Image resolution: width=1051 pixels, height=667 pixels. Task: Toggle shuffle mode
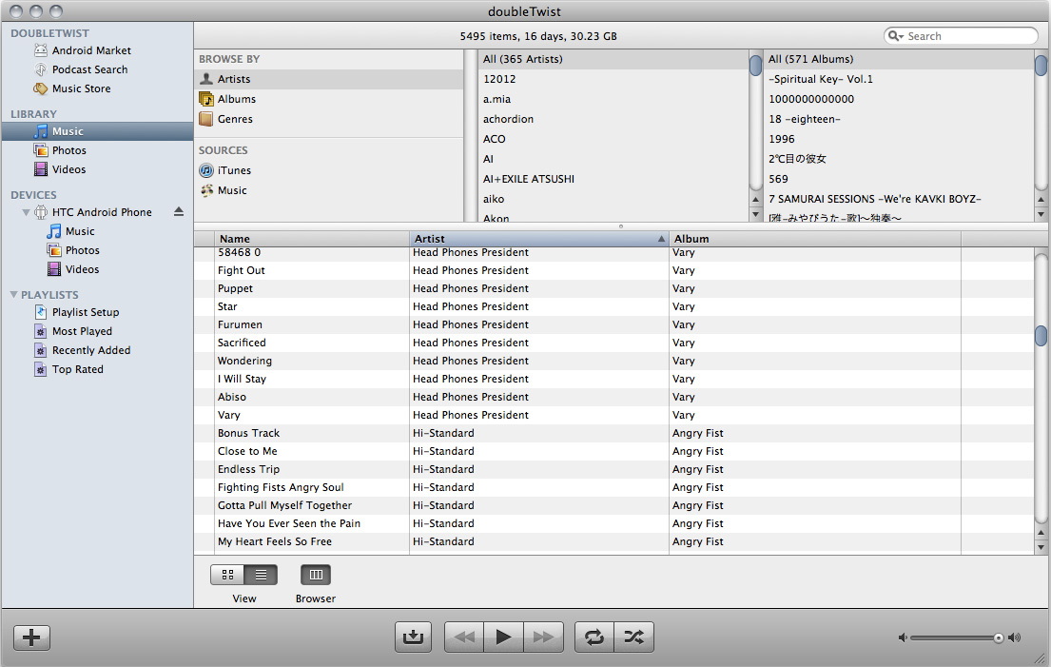634,637
